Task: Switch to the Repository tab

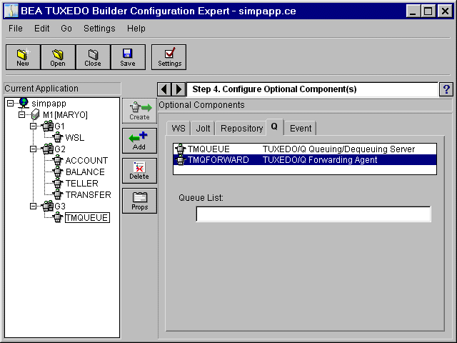Action: click(241, 129)
